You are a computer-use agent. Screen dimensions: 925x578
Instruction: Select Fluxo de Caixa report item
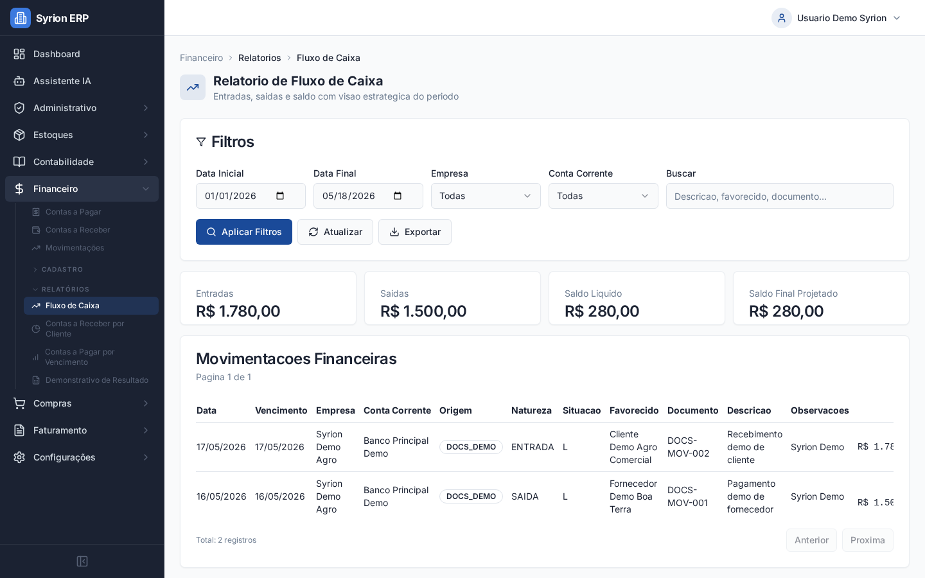pos(91,306)
